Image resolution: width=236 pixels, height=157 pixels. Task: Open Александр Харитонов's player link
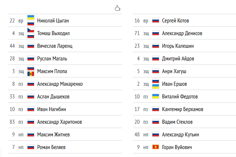pyautogui.click(x=59, y=122)
